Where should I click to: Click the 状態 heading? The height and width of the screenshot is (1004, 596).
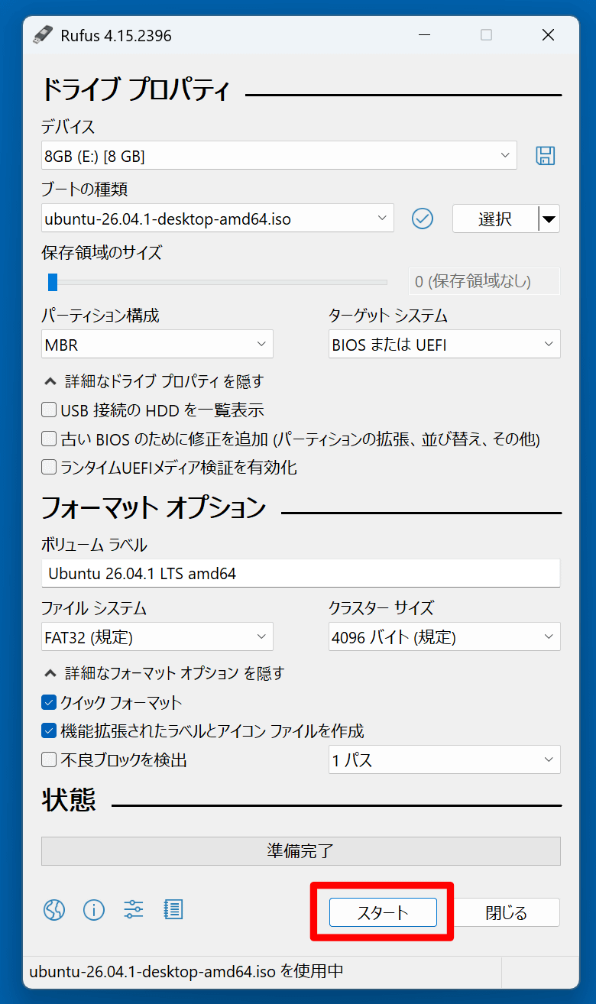click(69, 799)
